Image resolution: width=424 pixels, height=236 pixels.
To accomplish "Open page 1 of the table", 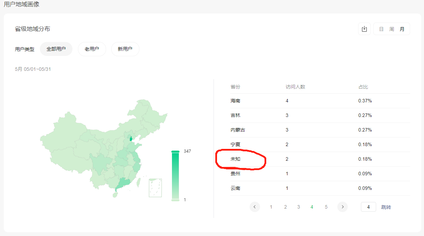I will click(271, 207).
